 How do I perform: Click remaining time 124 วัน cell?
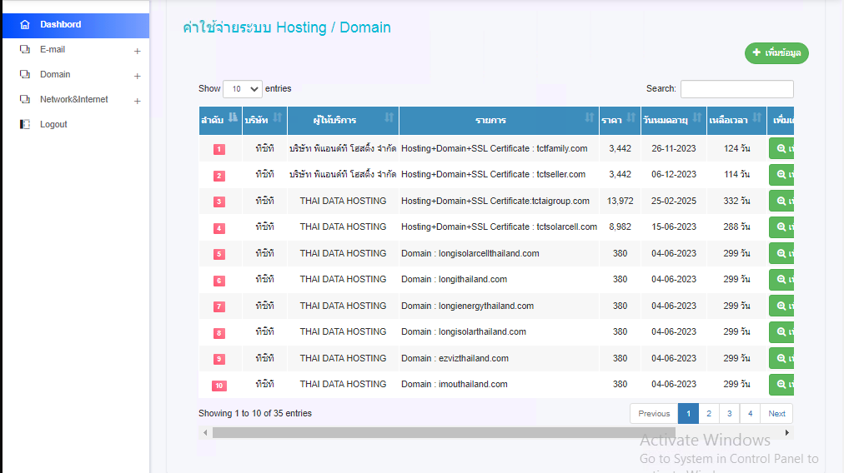(x=737, y=148)
